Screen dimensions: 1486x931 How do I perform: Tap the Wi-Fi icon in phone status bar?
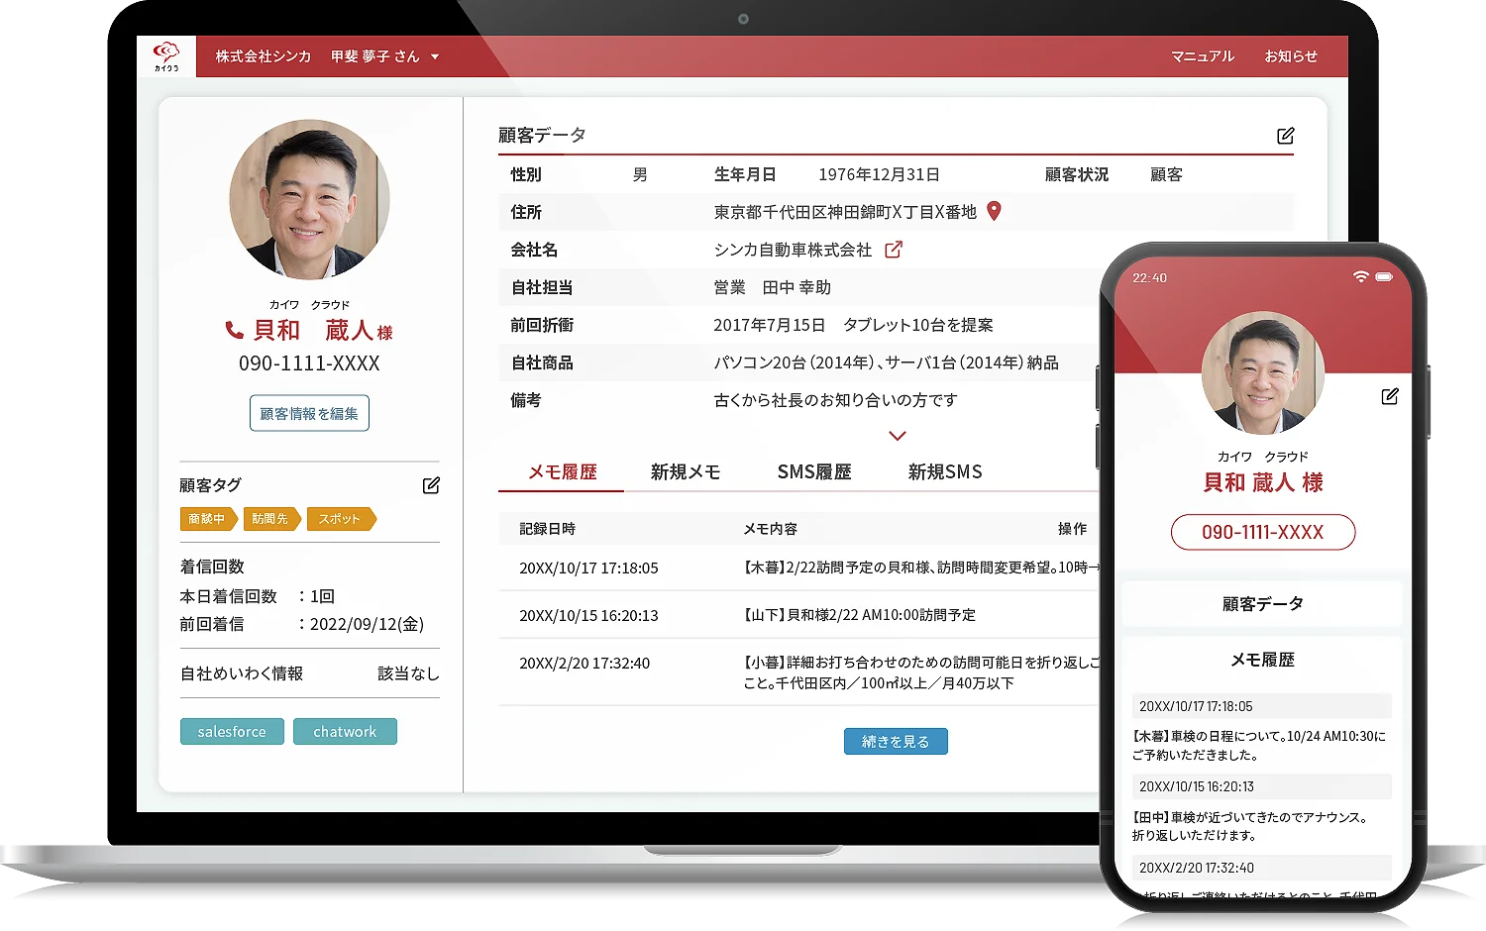pos(1361,277)
